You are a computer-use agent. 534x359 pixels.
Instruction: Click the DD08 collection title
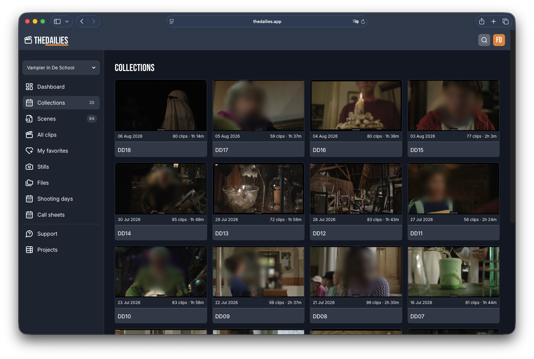click(320, 316)
